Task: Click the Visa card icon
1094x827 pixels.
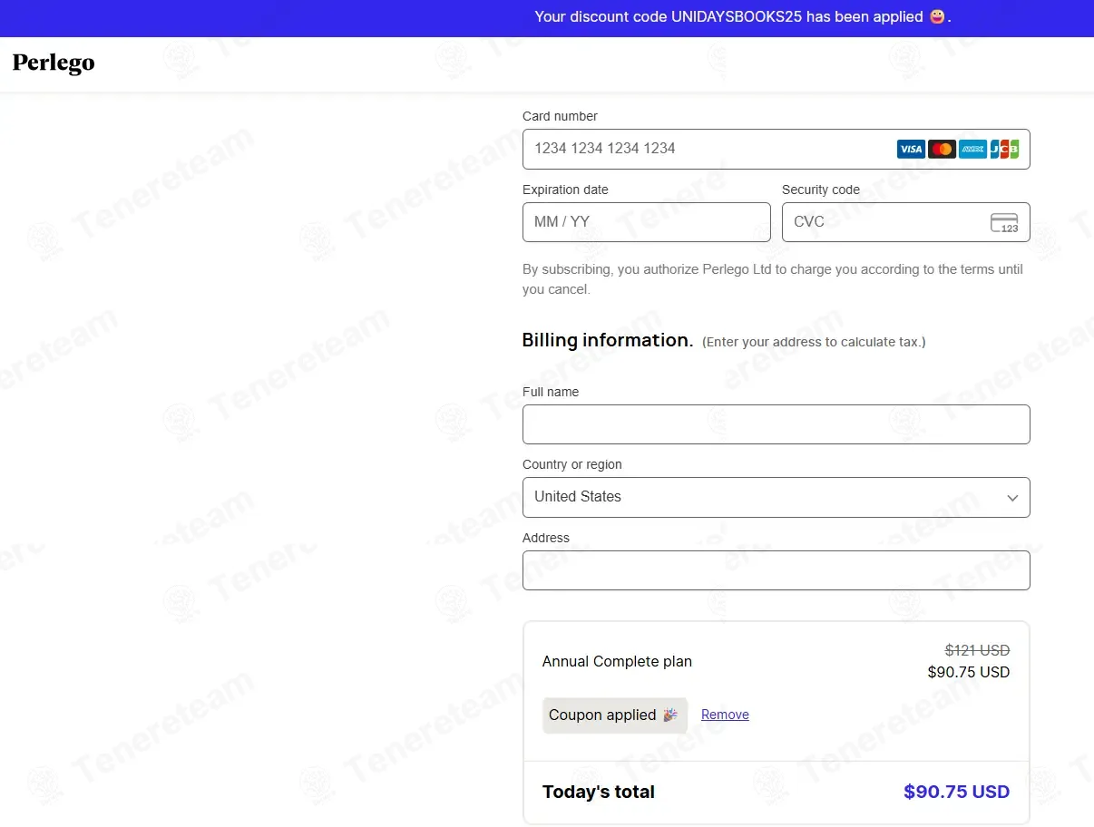Action: coord(911,149)
